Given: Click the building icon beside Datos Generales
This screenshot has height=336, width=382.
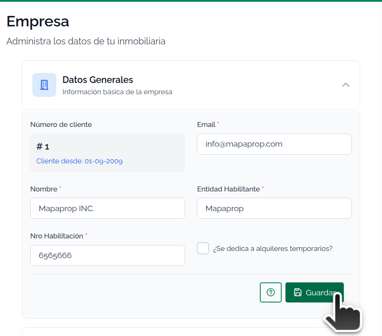Looking at the screenshot, I should (x=44, y=85).
